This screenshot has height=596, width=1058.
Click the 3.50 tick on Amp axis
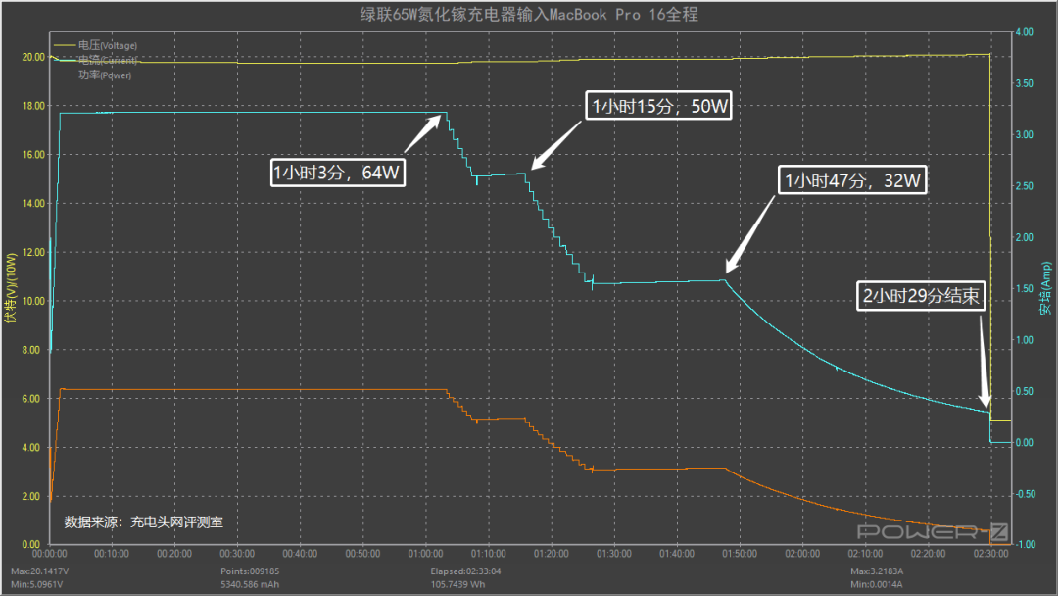1025,83
